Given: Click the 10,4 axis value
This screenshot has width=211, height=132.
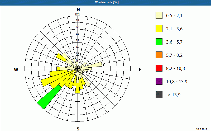Looking at the screenshot, I should (77, 14).
